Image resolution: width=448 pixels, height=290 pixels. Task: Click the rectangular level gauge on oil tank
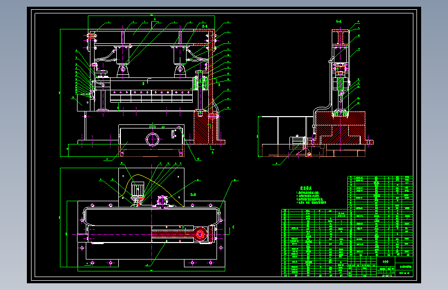(173, 134)
